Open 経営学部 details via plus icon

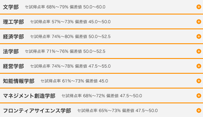pyautogui.click(x=199, y=66)
